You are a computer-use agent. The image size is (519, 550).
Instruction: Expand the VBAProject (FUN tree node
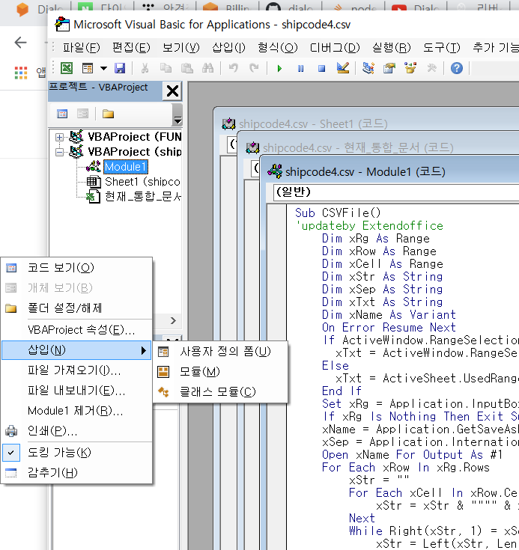59,137
